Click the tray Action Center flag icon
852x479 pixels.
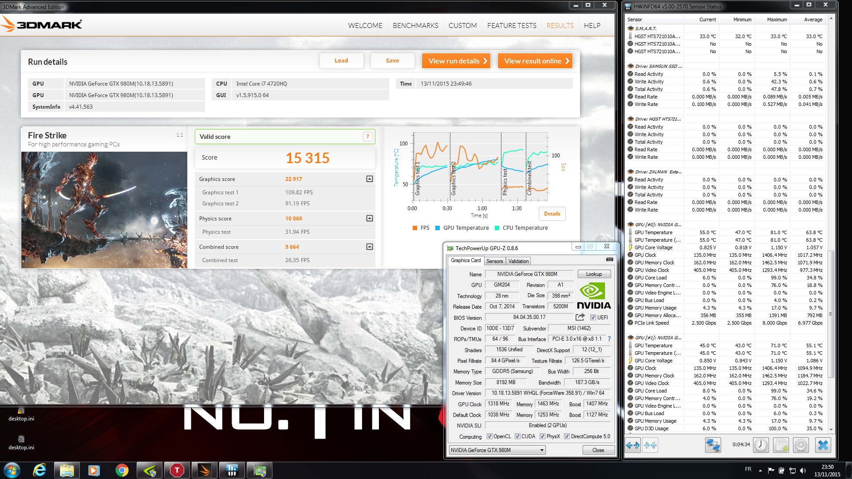pos(771,470)
